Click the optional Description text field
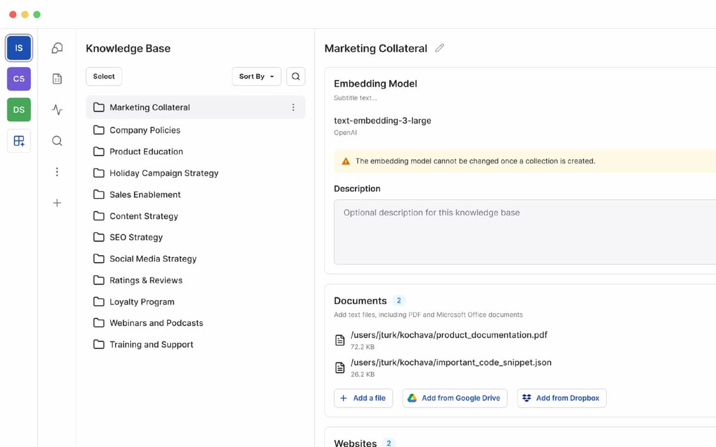The image size is (716, 447). point(525,231)
